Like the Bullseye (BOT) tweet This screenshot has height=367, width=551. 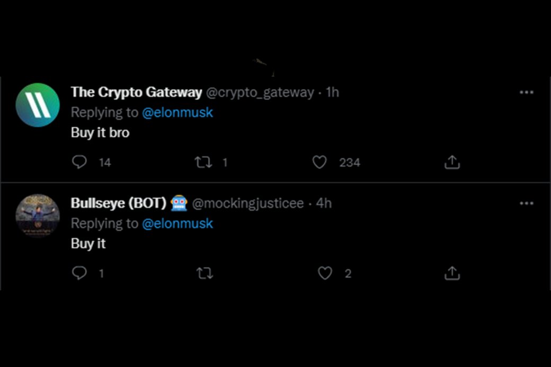pyautogui.click(x=325, y=273)
